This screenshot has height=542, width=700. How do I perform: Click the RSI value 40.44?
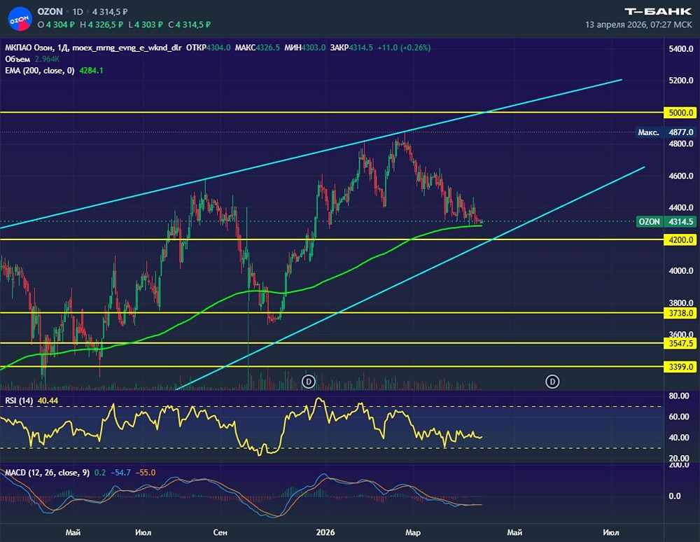pos(48,401)
